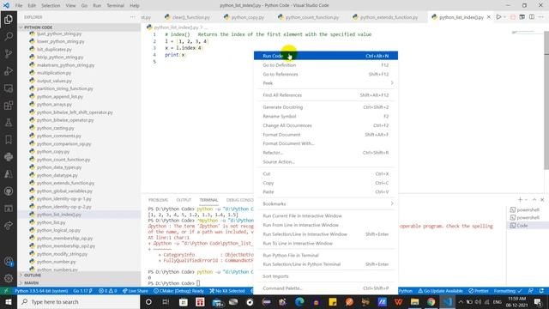This screenshot has height=309, width=549.
Task: Click No Kit Selected in status bar
Action: pyautogui.click(x=226, y=291)
